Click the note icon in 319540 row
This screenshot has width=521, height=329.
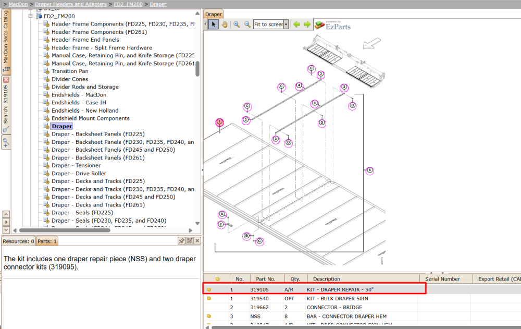coord(209,298)
